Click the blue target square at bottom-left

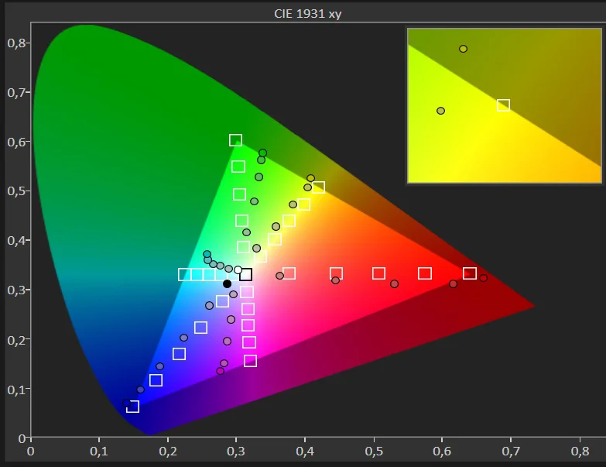point(132,407)
